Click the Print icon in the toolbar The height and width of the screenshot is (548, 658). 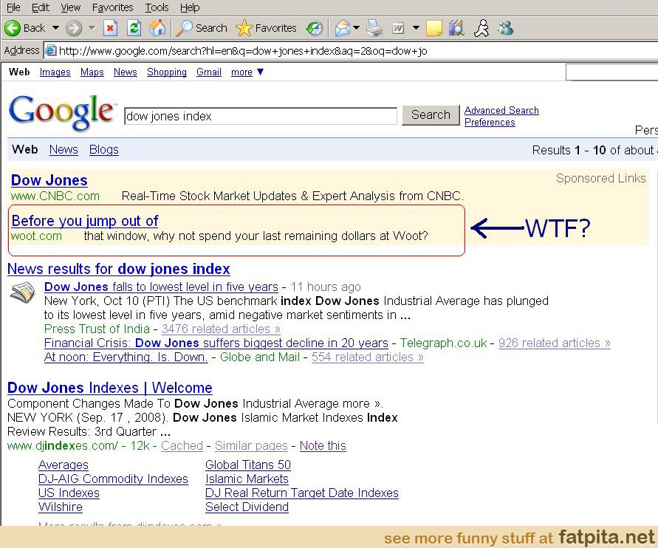point(375,28)
